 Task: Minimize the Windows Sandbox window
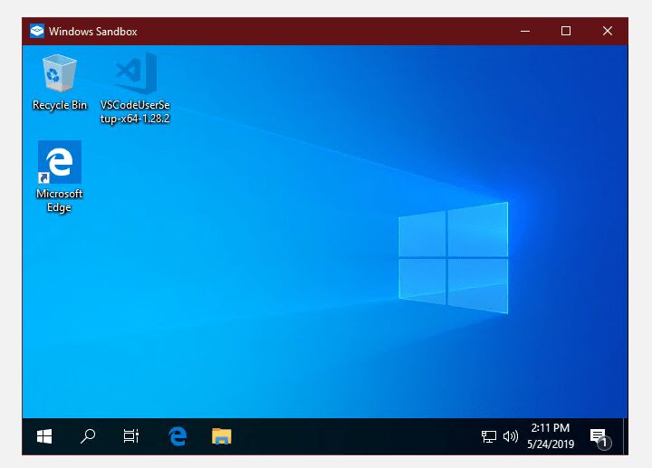[x=525, y=31]
